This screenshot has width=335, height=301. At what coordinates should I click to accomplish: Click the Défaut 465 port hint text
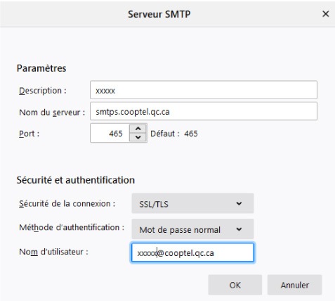[x=174, y=134]
